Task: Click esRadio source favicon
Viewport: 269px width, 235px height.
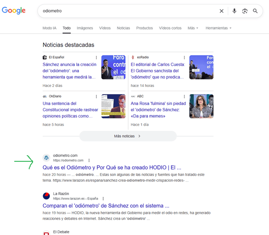Action: tap(133, 57)
